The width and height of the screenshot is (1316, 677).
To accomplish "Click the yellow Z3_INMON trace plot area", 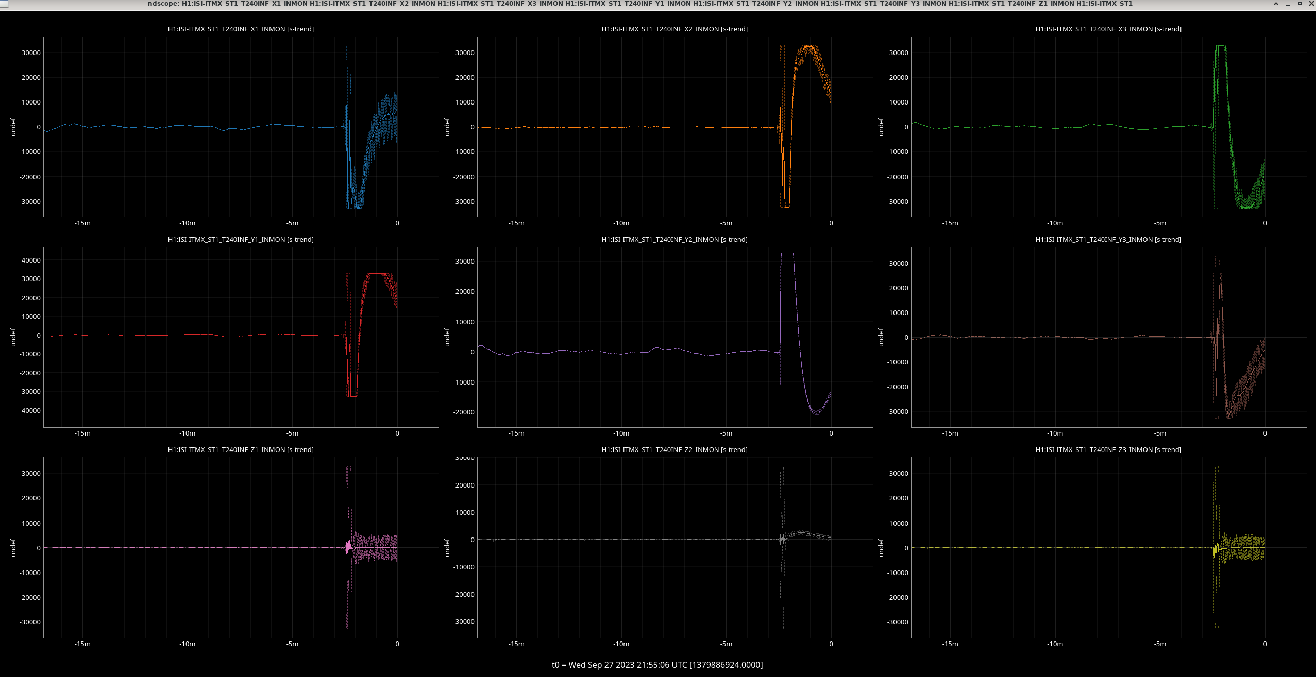I will pos(1109,547).
